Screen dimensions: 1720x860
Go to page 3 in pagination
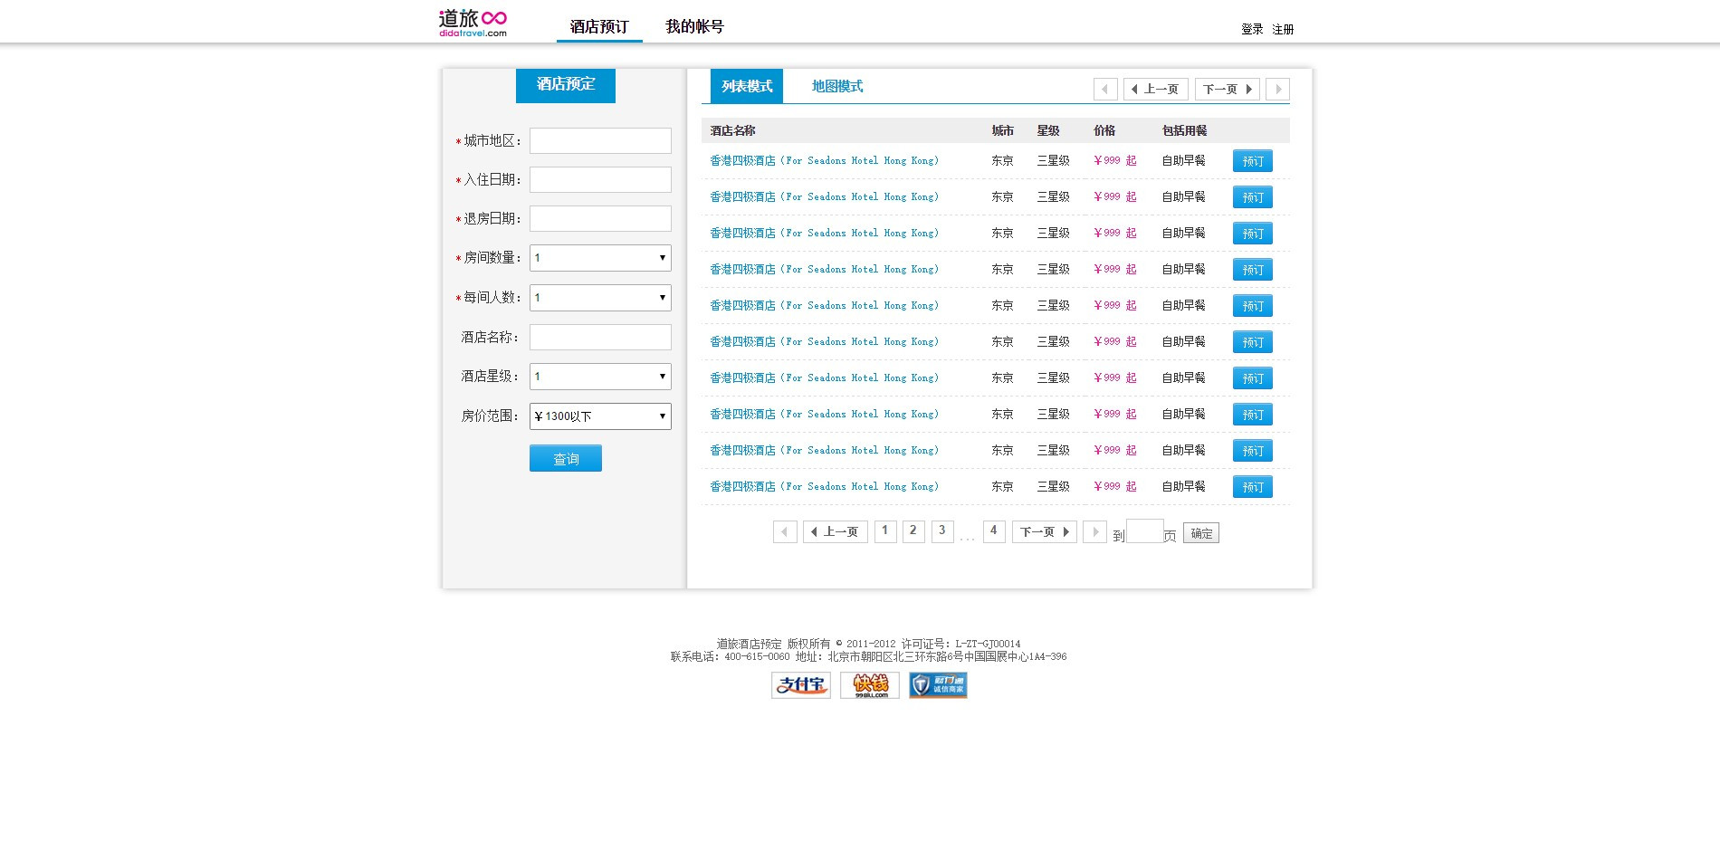point(941,531)
